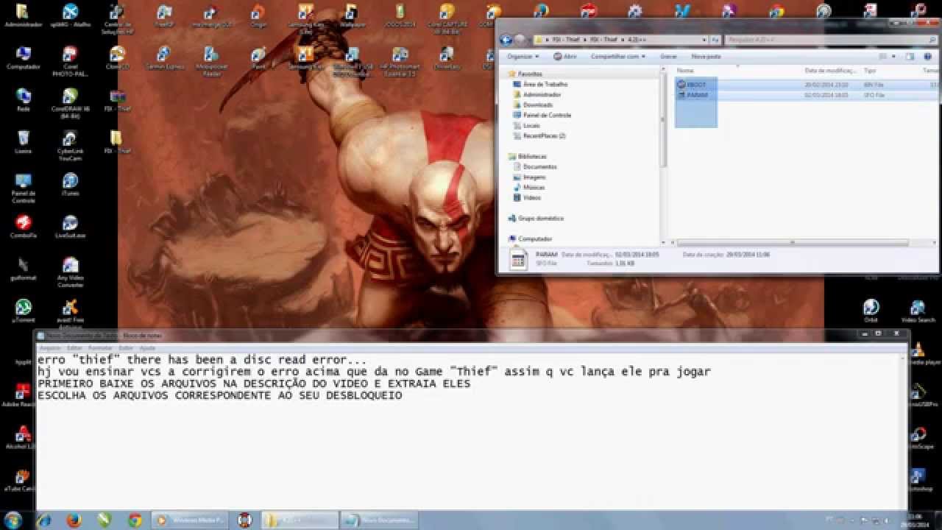
Task: Open the FIX - Thief WinRAR archive on desktop
Action: click(117, 99)
